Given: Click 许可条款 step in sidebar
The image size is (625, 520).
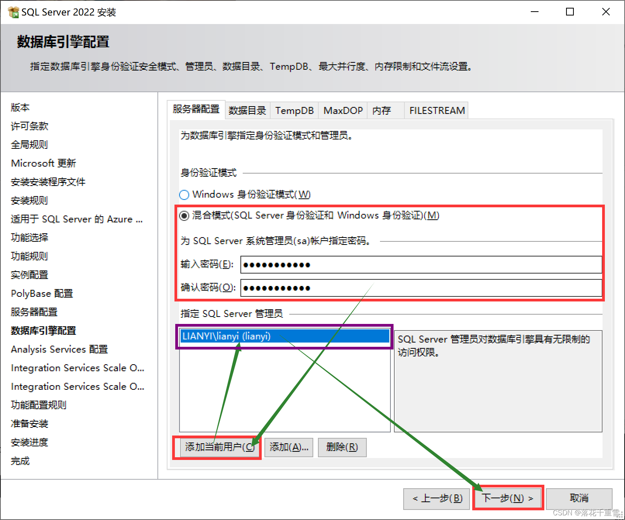Looking at the screenshot, I should pos(29,126).
